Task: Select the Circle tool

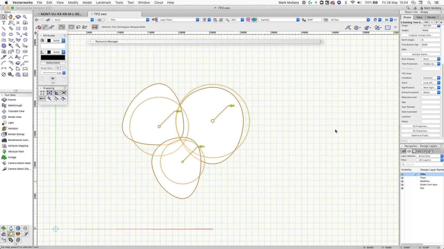Action: (x=4, y=34)
